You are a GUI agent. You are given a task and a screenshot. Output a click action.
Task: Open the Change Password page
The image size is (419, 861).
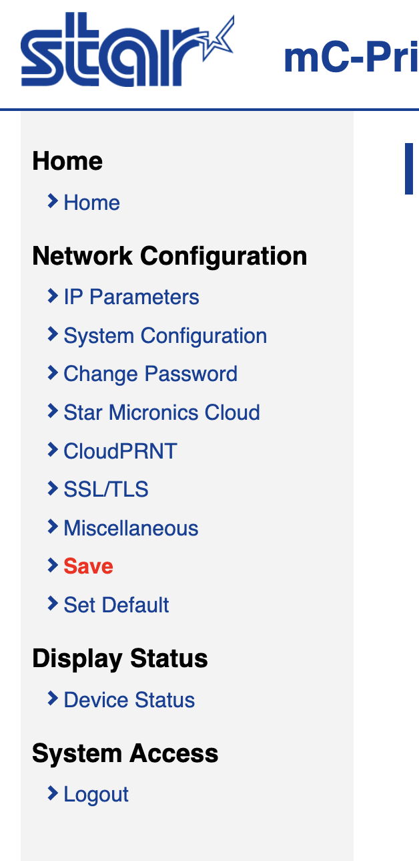click(150, 374)
